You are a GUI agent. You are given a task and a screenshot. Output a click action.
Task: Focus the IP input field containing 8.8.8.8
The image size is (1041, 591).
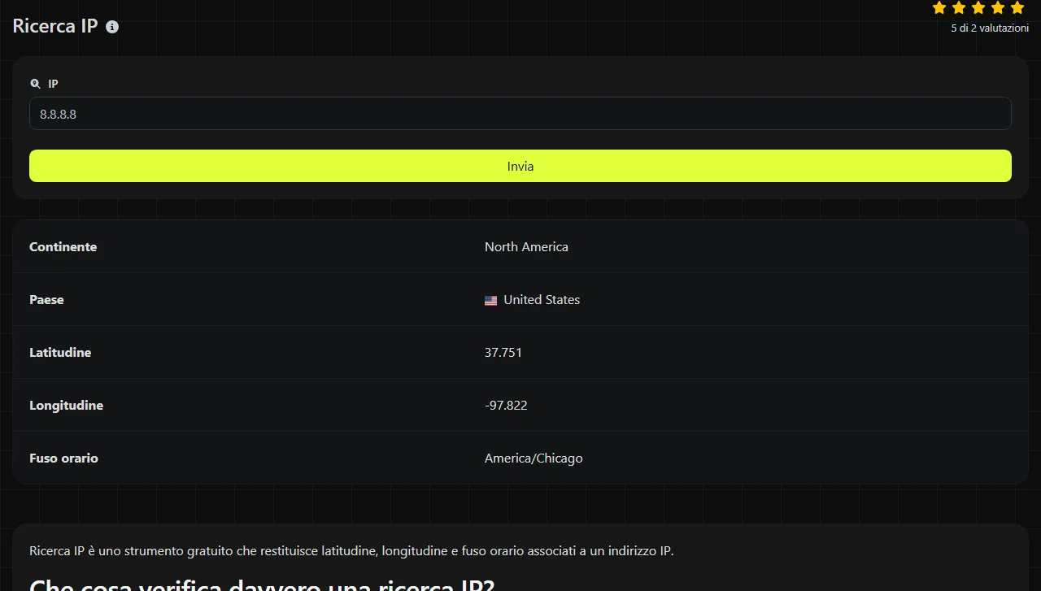coord(520,114)
